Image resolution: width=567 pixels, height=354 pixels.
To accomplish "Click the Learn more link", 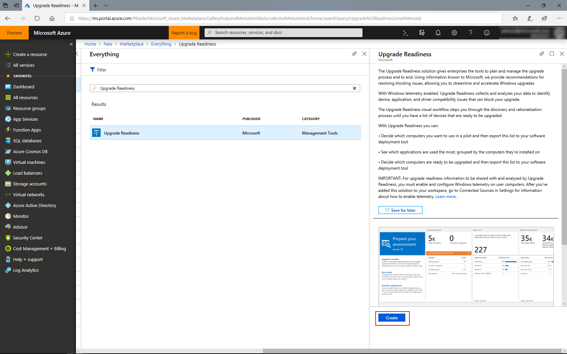I will click(446, 197).
